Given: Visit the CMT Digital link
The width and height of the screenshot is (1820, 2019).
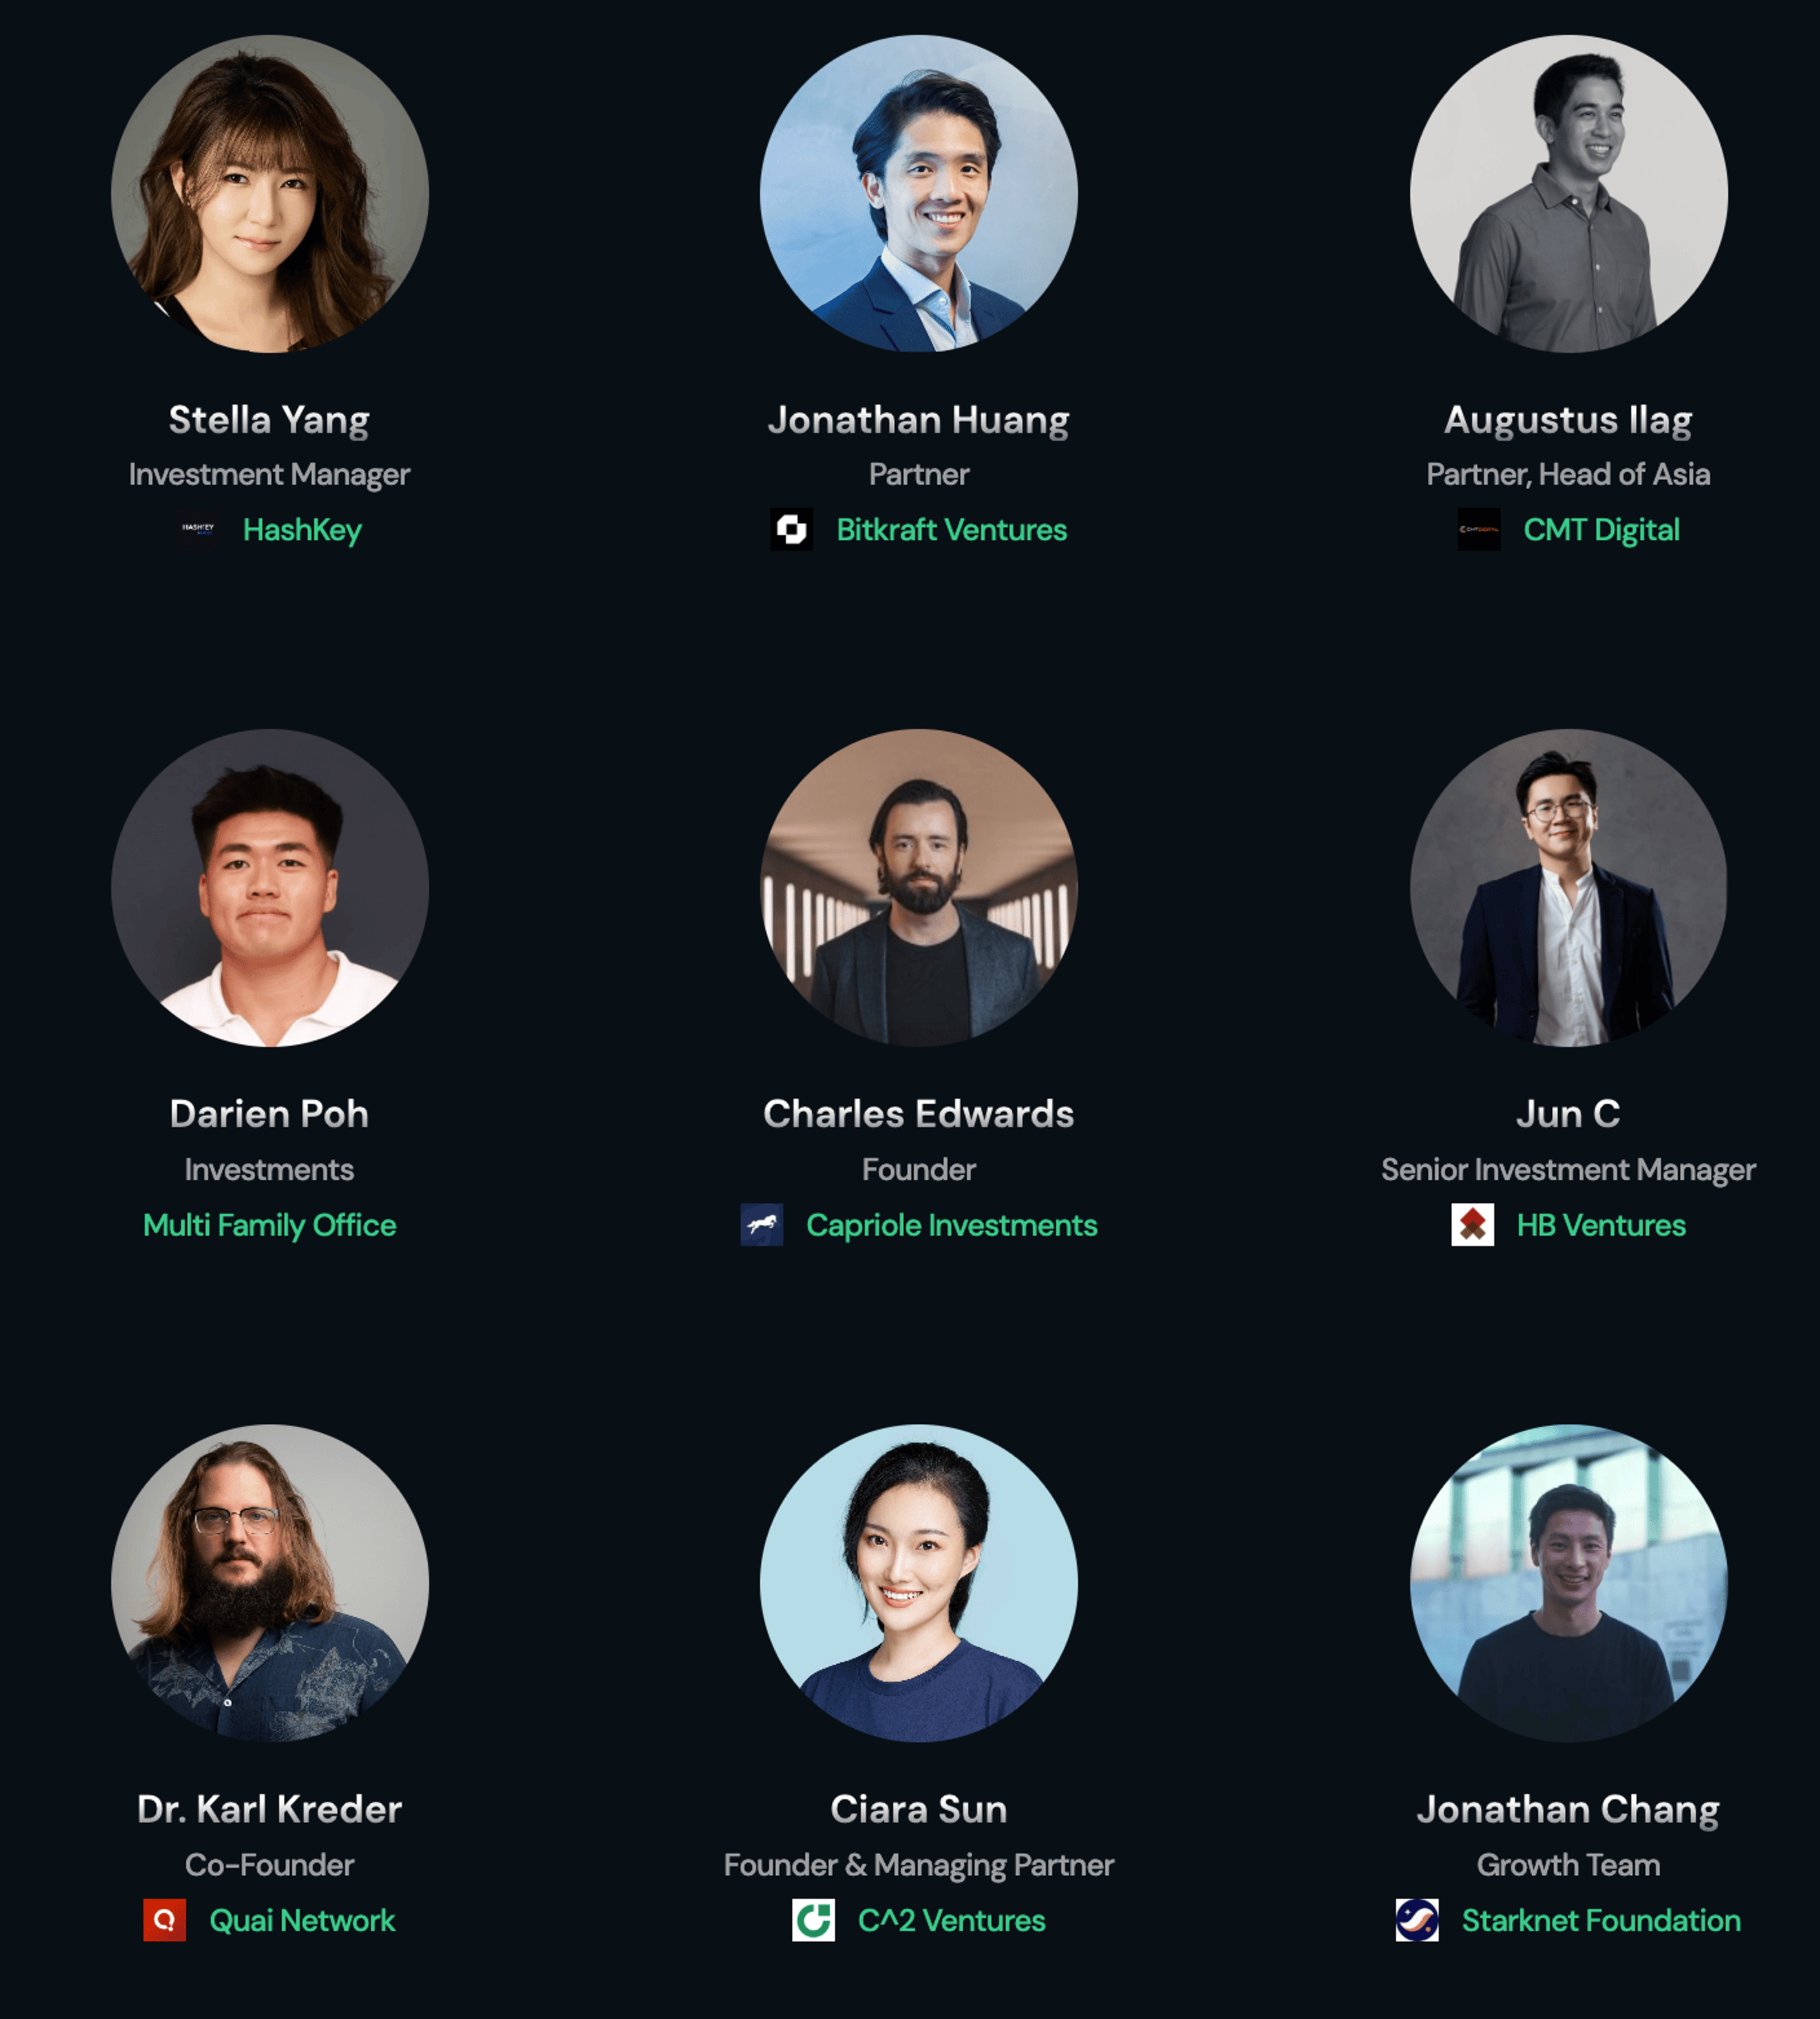Looking at the screenshot, I should tap(1601, 529).
